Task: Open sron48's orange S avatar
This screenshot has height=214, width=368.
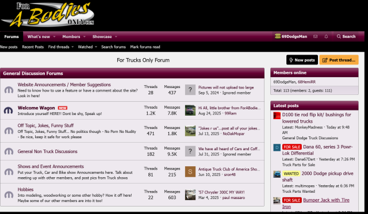Action: 190,171
